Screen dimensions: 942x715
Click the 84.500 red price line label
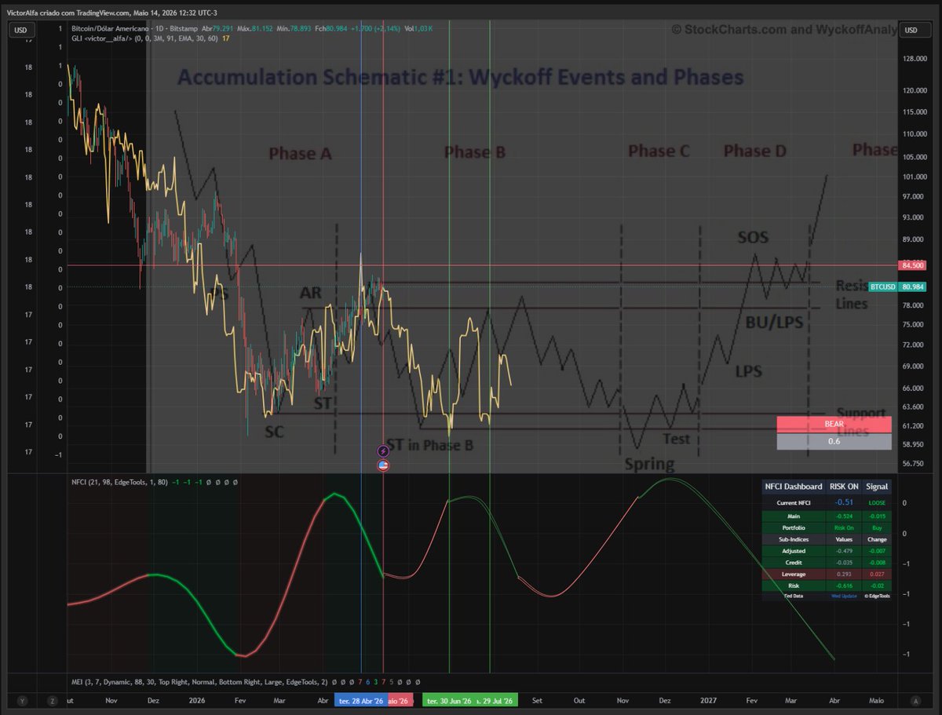(911, 265)
